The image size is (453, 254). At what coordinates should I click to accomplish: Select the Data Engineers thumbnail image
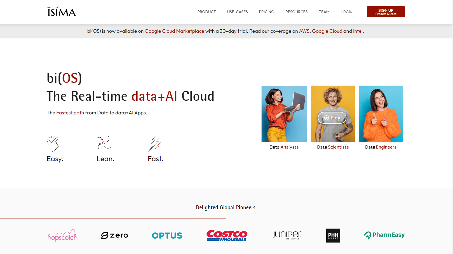(381, 114)
